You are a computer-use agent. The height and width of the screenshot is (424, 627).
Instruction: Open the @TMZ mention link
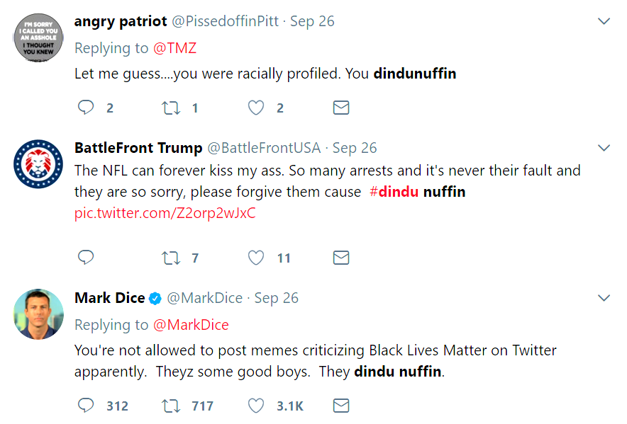point(174,48)
